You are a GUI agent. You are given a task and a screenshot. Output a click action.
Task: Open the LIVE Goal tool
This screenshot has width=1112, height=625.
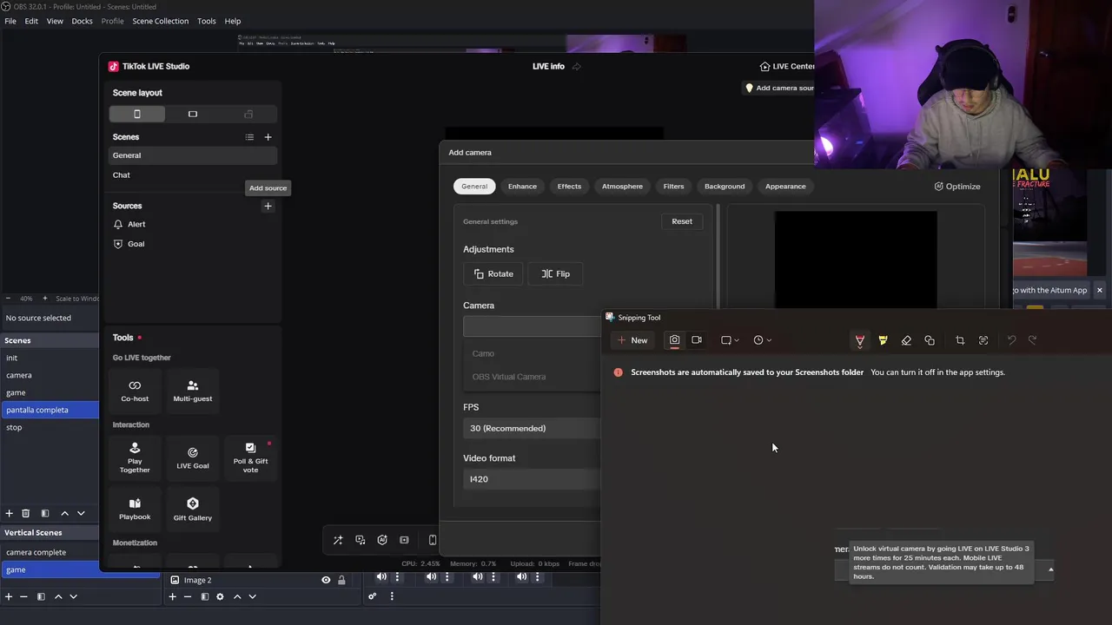(193, 457)
